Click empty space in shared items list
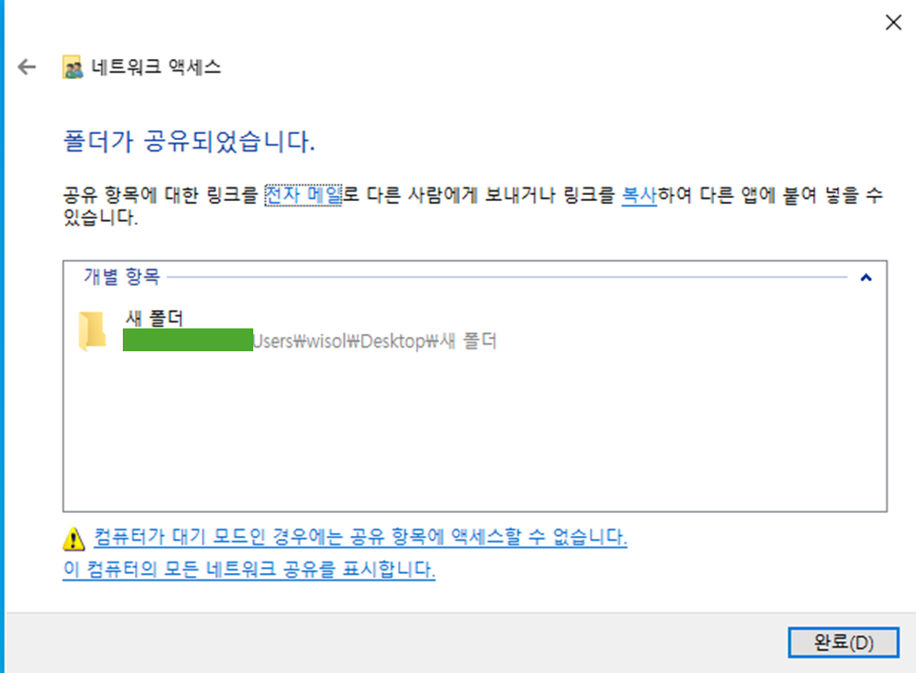The width and height of the screenshot is (916, 673). click(x=474, y=432)
